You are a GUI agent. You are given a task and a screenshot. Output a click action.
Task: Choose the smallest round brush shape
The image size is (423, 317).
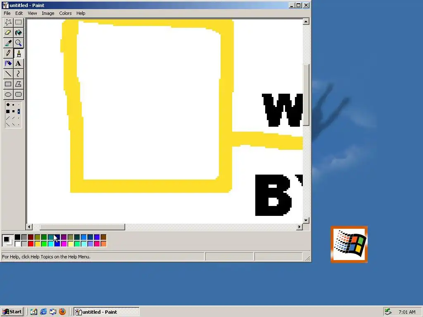point(19,104)
